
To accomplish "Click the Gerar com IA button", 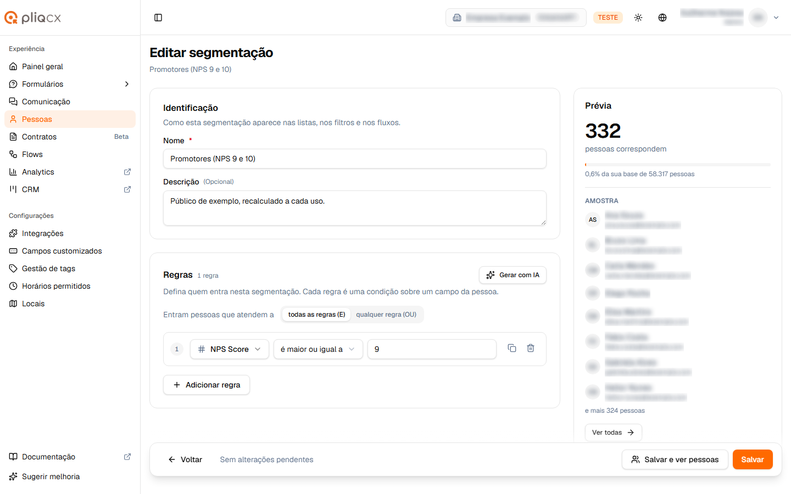I will (513, 275).
